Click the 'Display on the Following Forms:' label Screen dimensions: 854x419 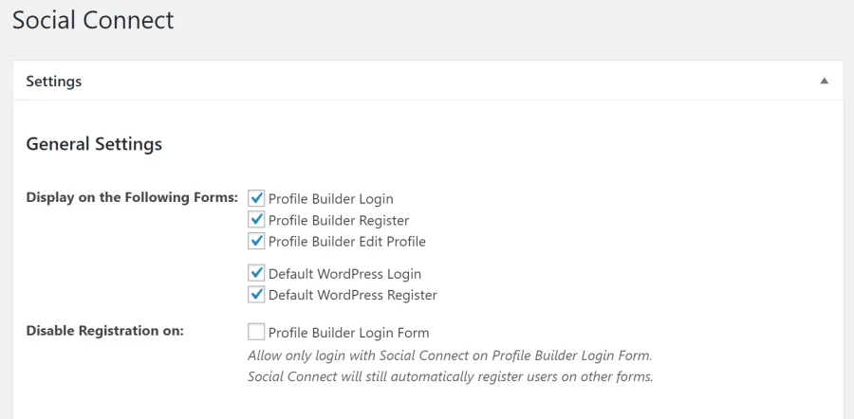pos(132,197)
